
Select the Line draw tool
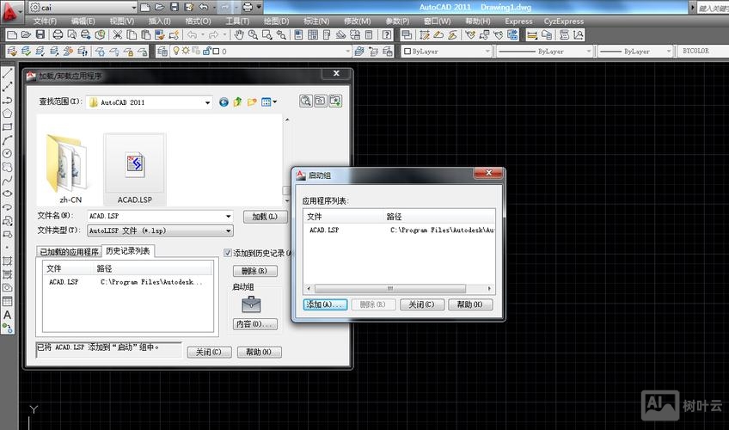click(8, 74)
